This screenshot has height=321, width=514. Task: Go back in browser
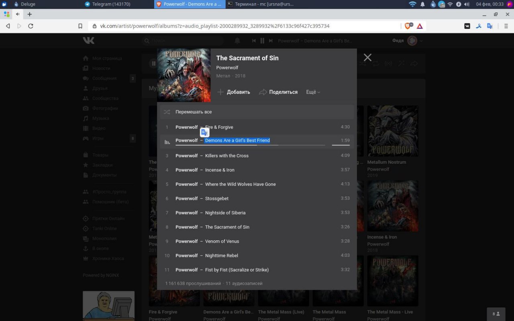pos(8,26)
